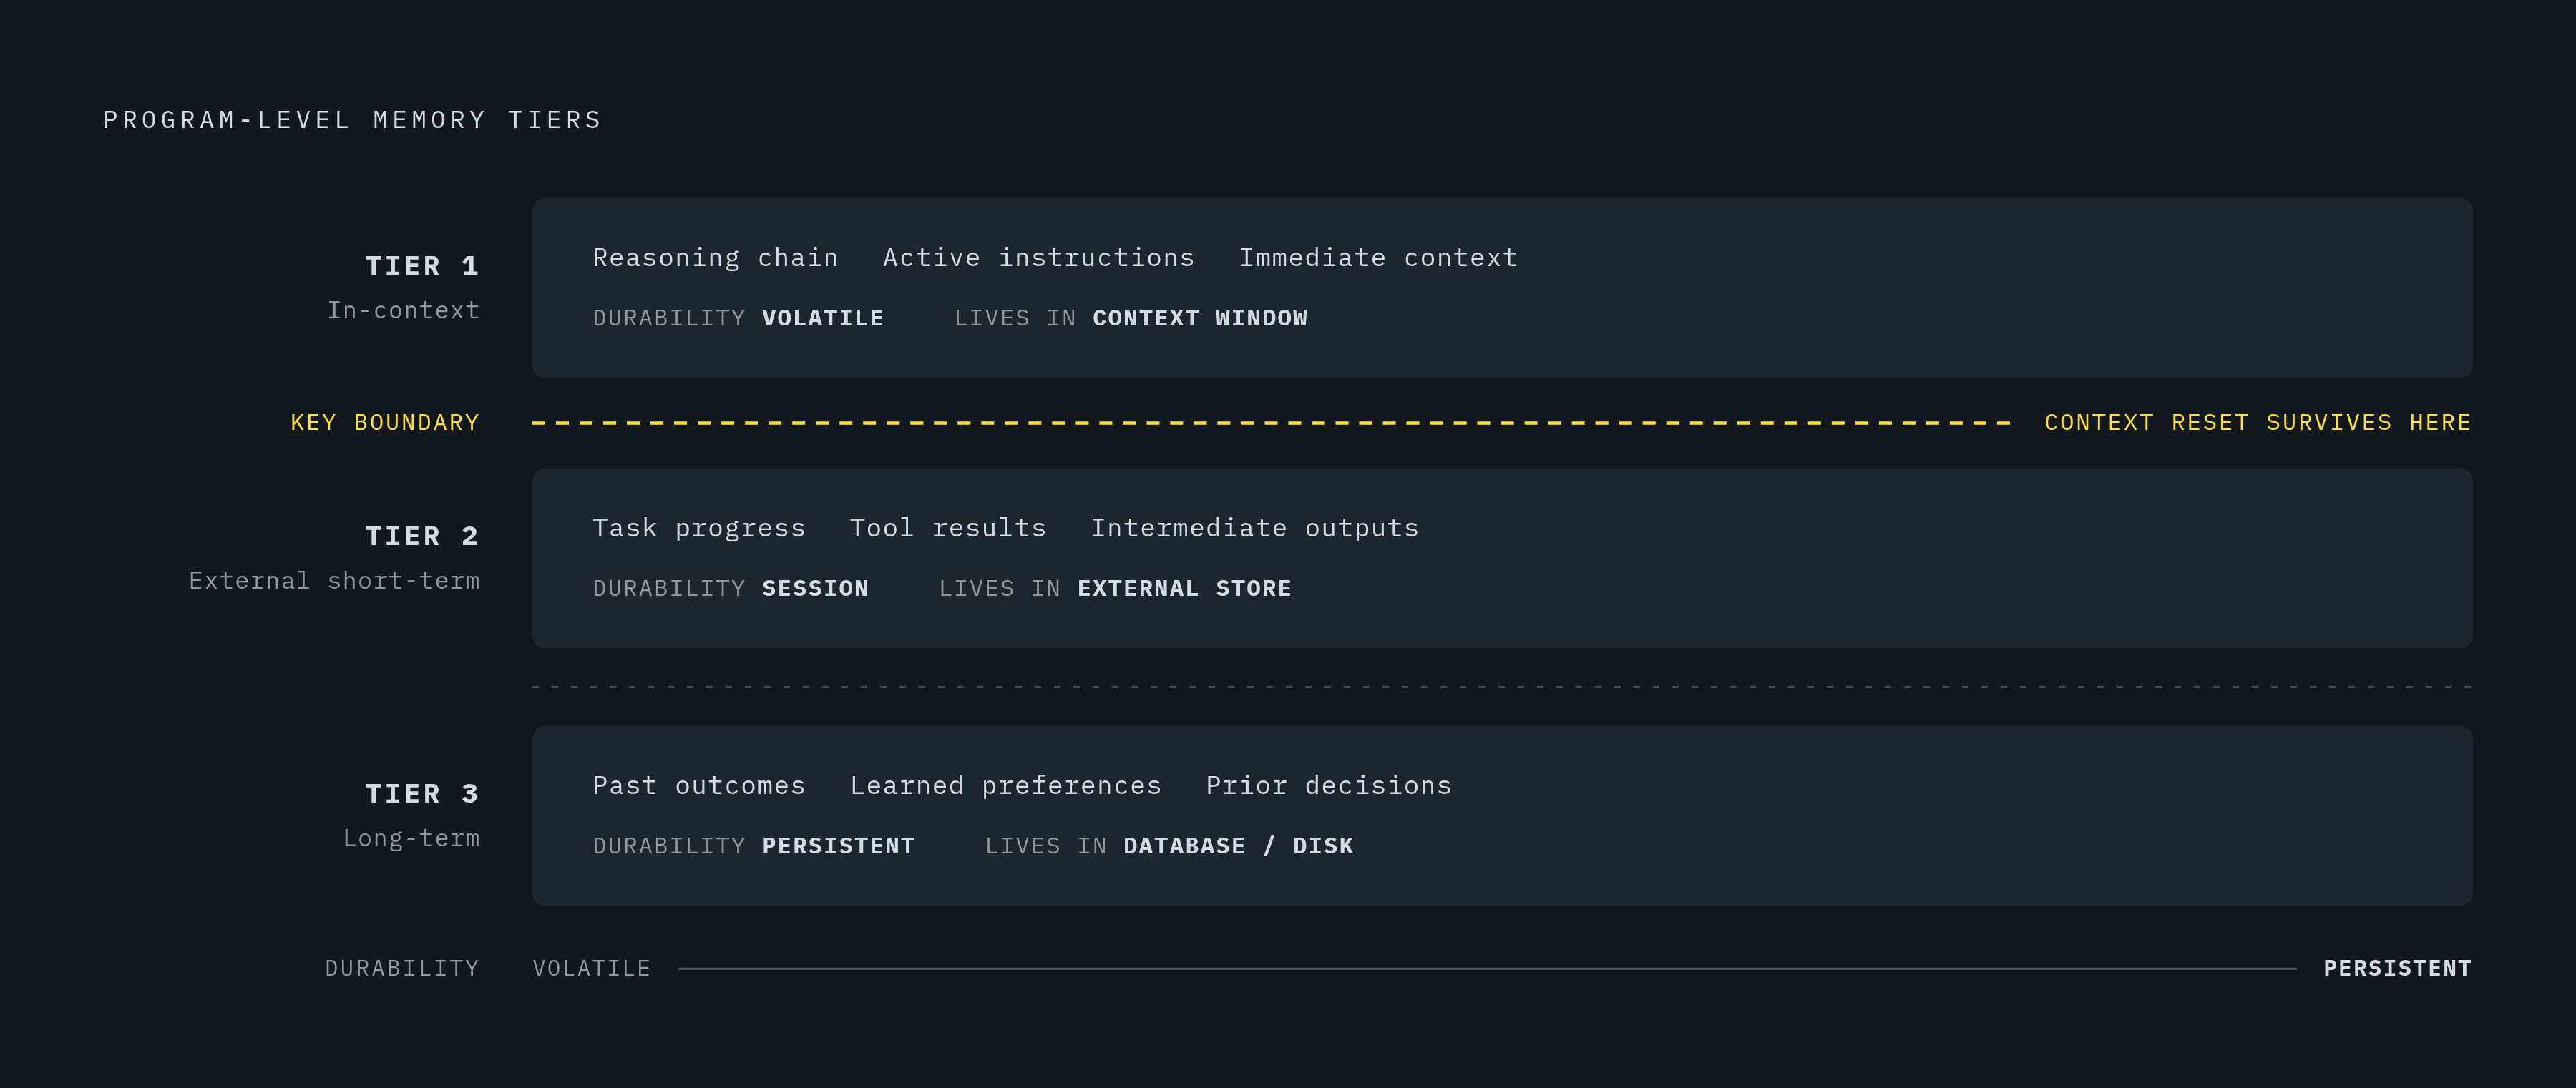Click the 'In-context' subtitle

[x=404, y=310]
